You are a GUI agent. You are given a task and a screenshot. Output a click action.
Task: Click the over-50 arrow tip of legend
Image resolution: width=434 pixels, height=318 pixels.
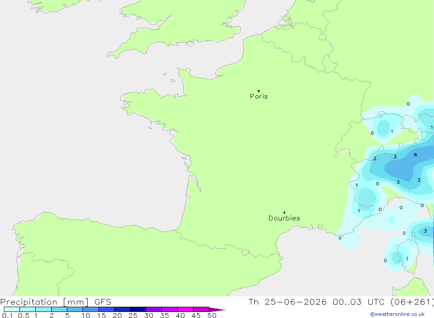pos(217,310)
